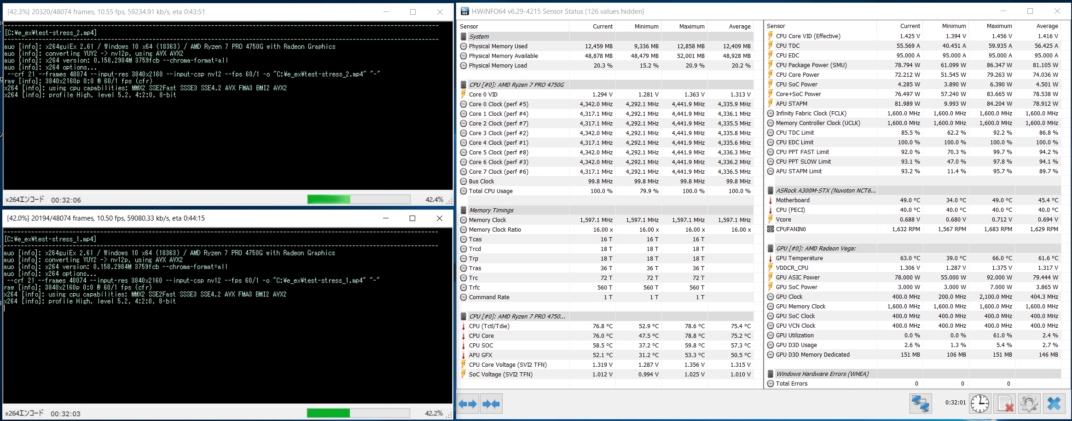Select the GPU [#0]: AMD Radeon Vega header
Viewport: 1072px width, 421px height.
pos(914,248)
